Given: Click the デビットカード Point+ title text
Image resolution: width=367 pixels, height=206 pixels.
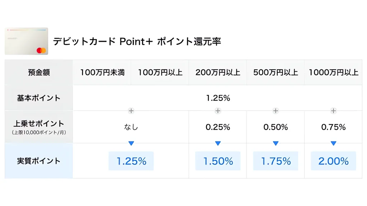Looking at the screenshot, I should coord(103,41).
